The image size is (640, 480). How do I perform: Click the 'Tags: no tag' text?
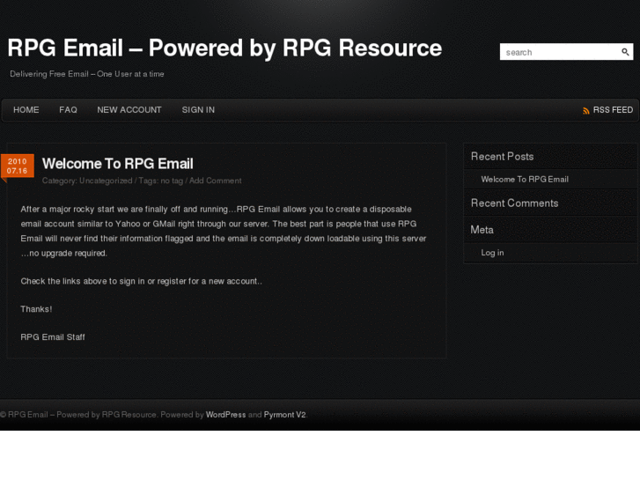160,181
